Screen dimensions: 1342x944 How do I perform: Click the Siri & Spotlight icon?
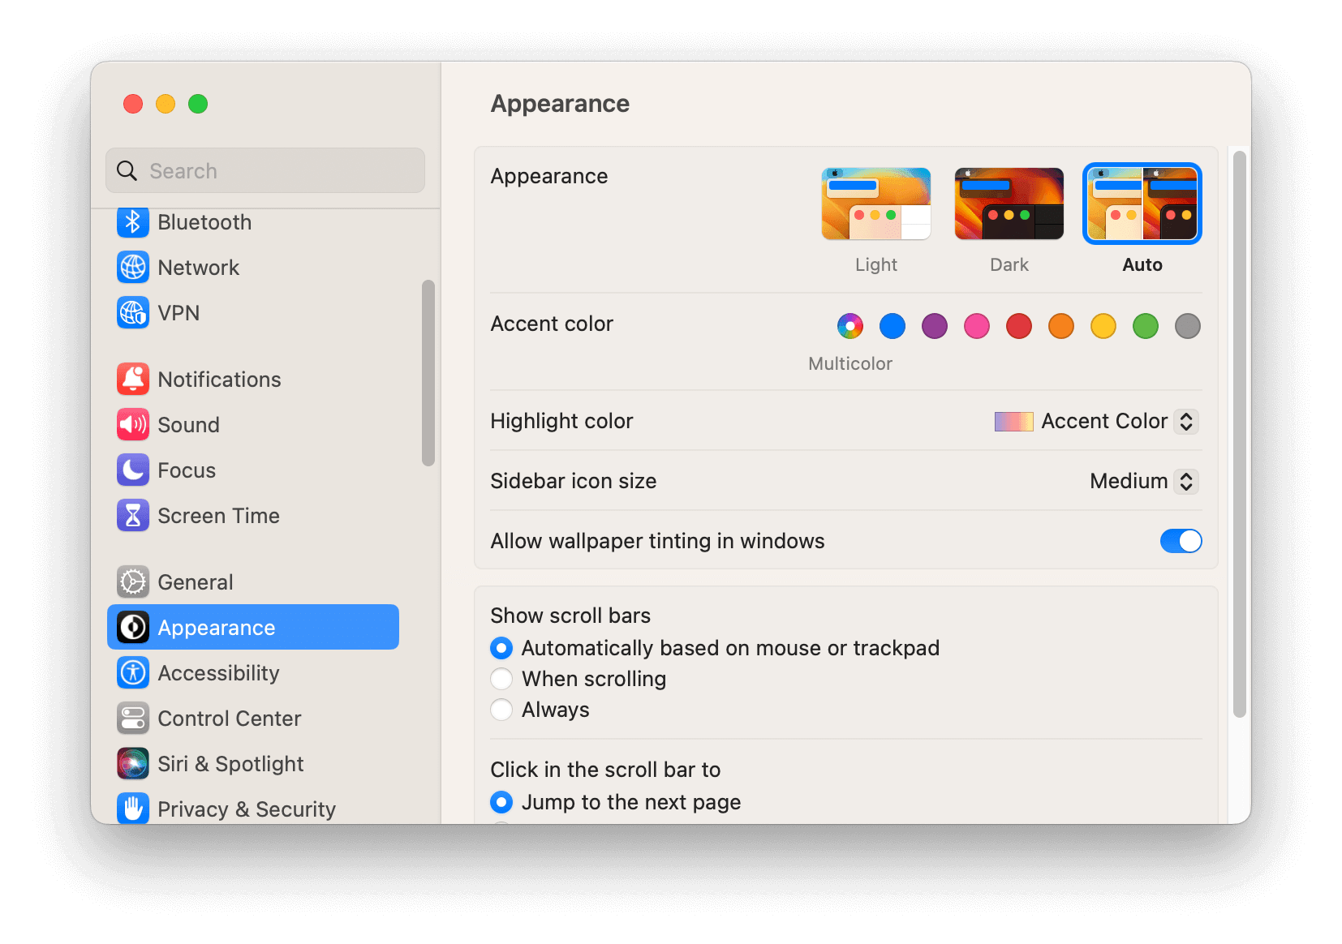point(133,763)
